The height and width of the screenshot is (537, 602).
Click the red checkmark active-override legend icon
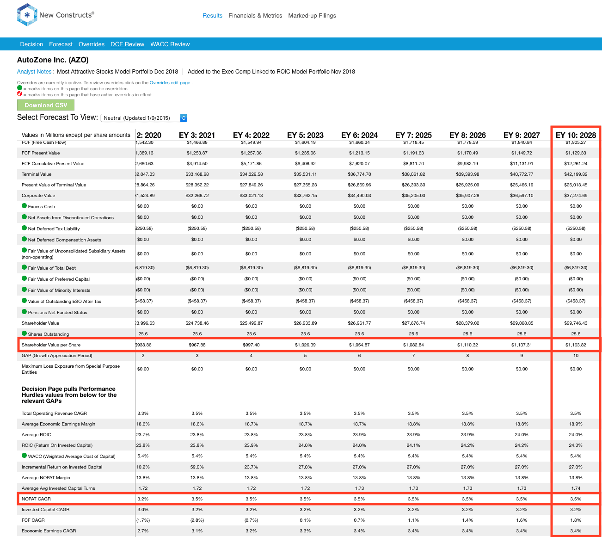(19, 94)
